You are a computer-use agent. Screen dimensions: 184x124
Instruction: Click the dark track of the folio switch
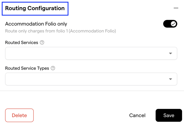coord(167,24)
